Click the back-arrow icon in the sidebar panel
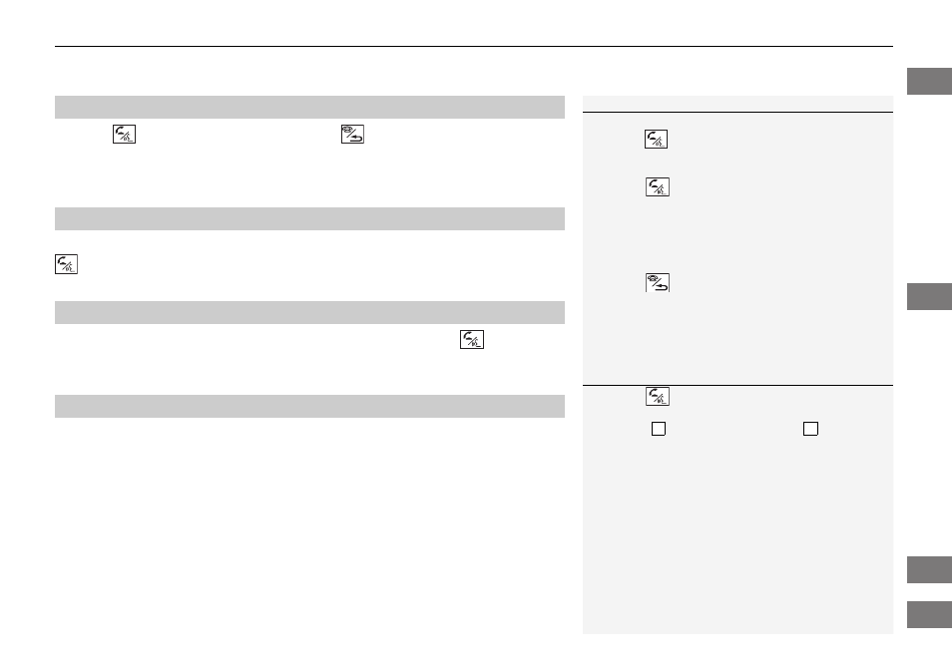Screen dimensions: 952x671 pos(657,283)
